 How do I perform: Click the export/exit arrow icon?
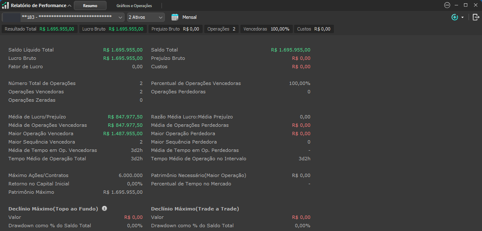coord(476,17)
